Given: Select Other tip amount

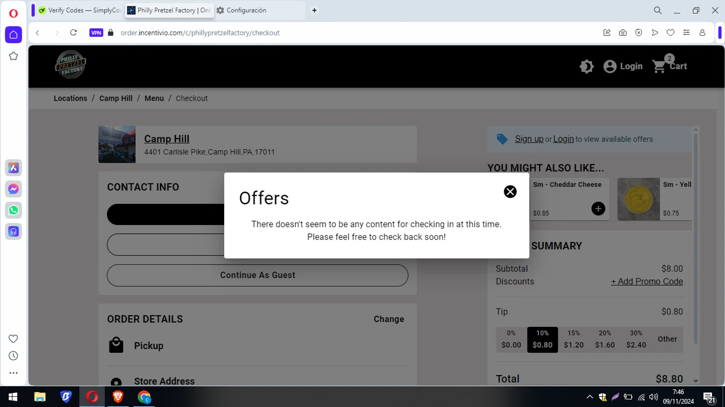Looking at the screenshot, I should pos(667,339).
